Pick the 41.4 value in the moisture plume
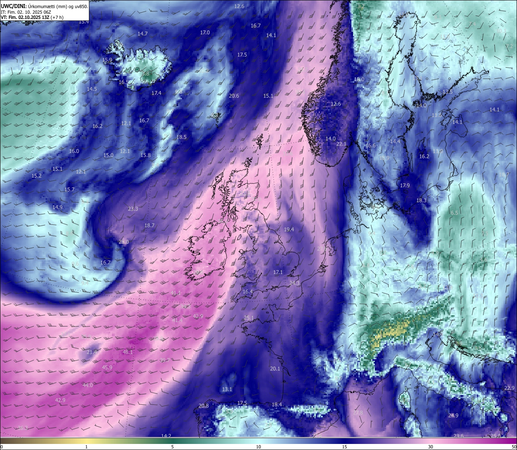This screenshot has width=517, height=450. pos(177,320)
